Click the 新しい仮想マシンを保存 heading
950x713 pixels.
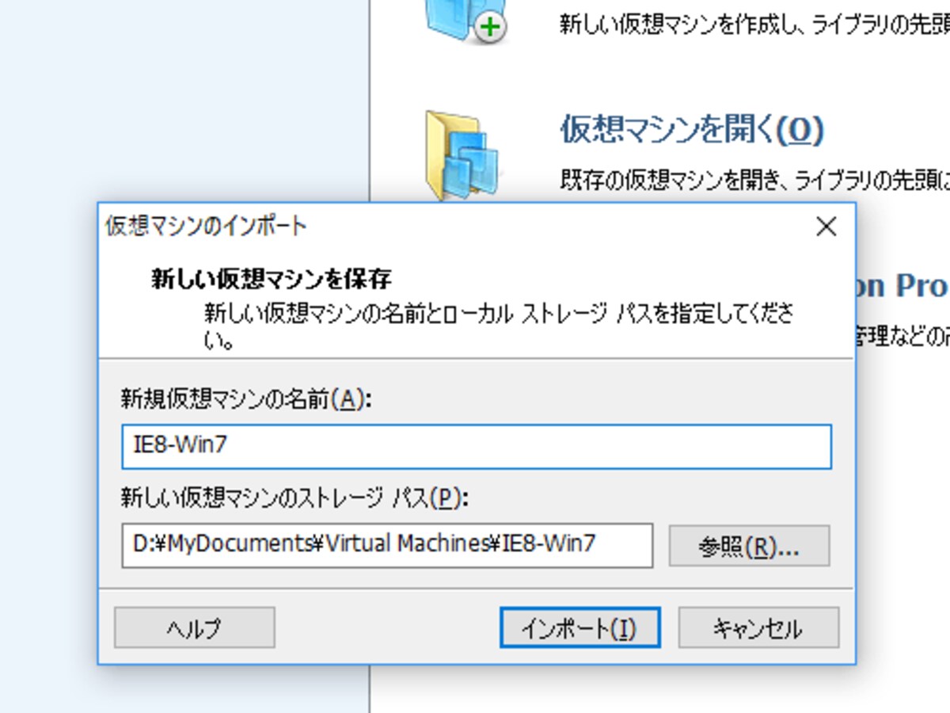(272, 279)
